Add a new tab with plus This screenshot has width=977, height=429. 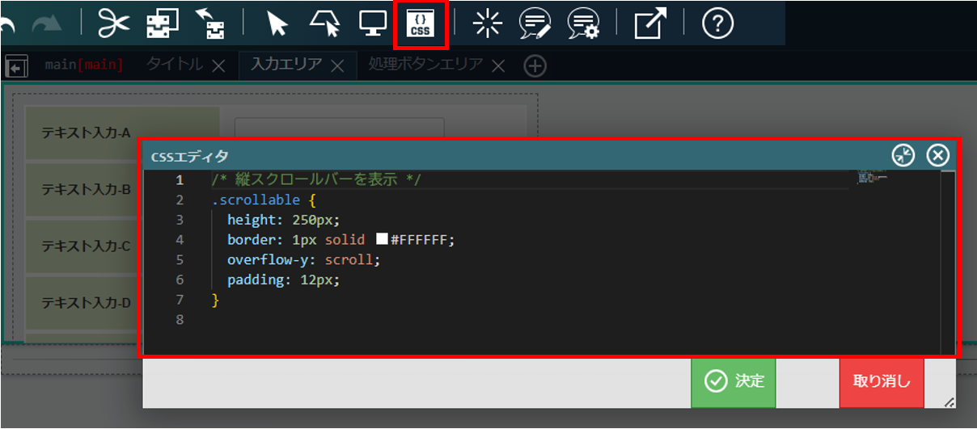pyautogui.click(x=535, y=66)
